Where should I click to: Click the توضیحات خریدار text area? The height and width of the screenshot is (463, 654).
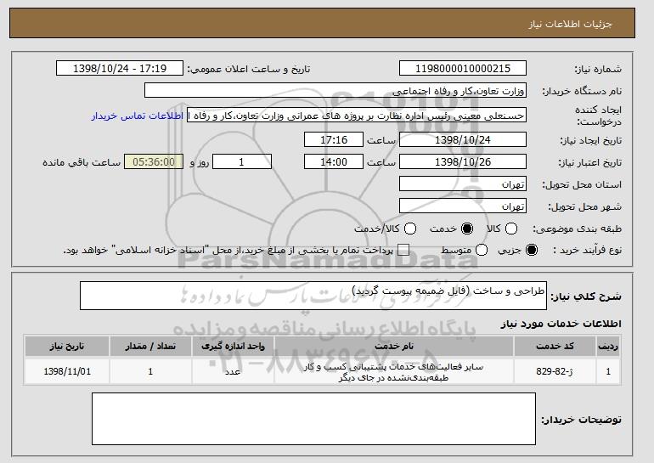pos(313,419)
